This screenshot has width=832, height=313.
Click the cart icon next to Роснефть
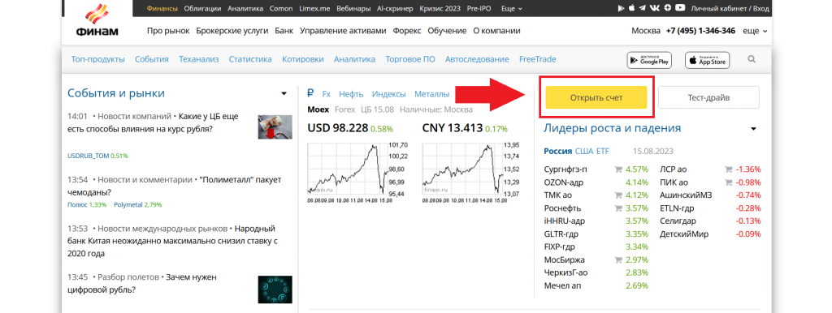click(x=617, y=208)
